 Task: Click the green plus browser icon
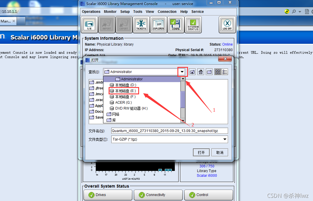[287, 11]
